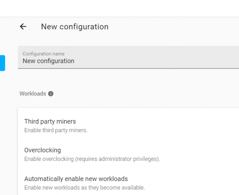Click "Enable third party miners." description text

point(55,130)
